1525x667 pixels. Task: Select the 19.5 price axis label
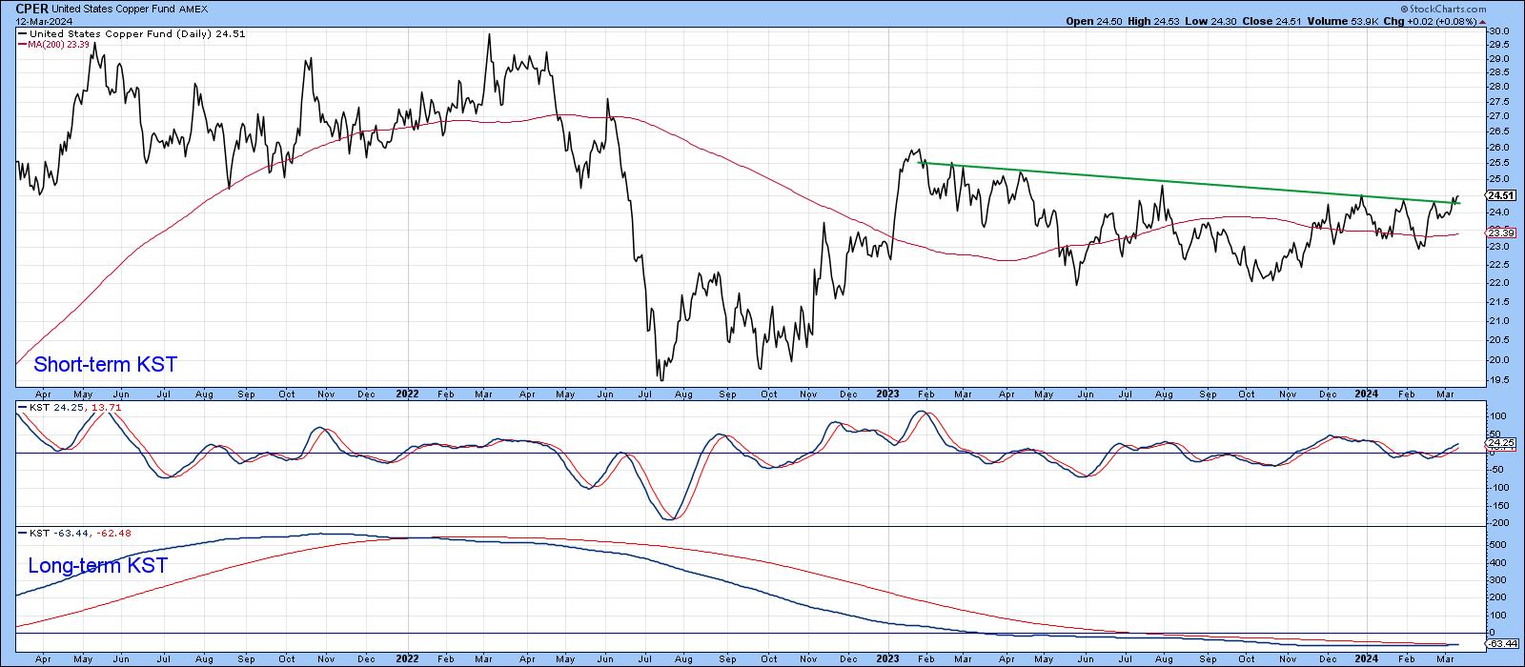[x=1500, y=379]
